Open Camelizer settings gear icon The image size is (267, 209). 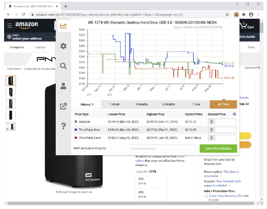(63, 46)
